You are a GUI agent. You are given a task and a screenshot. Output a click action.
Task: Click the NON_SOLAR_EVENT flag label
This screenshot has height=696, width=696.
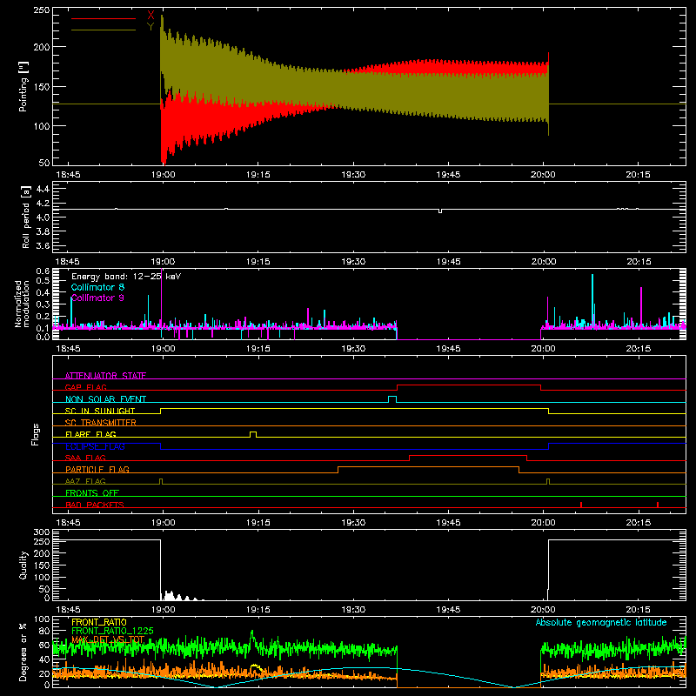[x=105, y=399]
